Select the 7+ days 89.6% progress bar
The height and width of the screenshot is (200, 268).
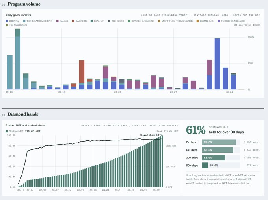tap(221, 142)
